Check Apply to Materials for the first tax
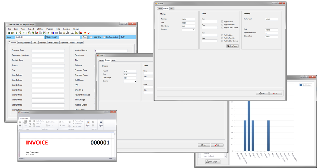 (222, 25)
